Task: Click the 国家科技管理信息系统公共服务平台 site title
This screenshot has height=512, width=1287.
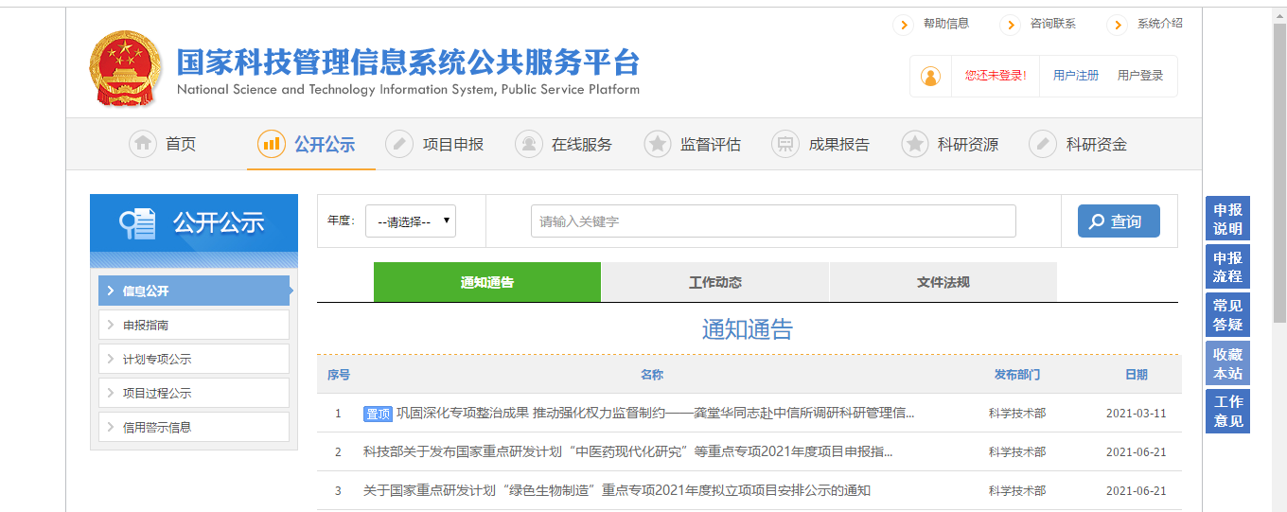Action: click(408, 62)
